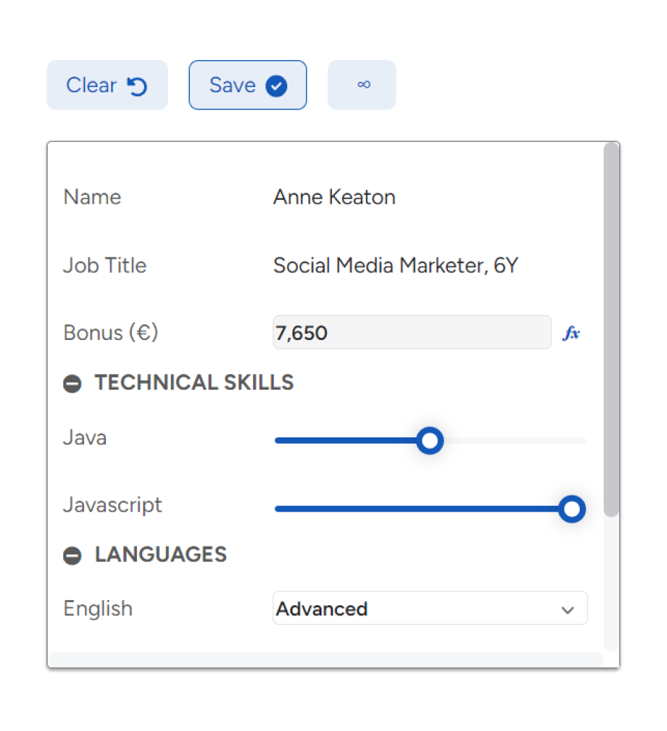Click the checkmark icon on Save
667x731 pixels.
click(x=276, y=86)
